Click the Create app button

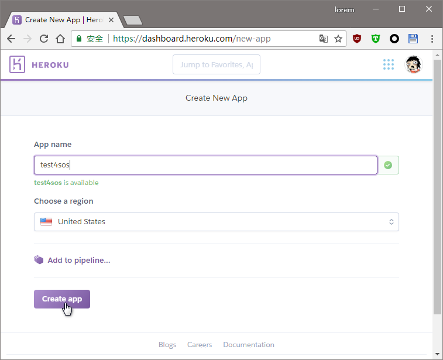click(x=62, y=299)
